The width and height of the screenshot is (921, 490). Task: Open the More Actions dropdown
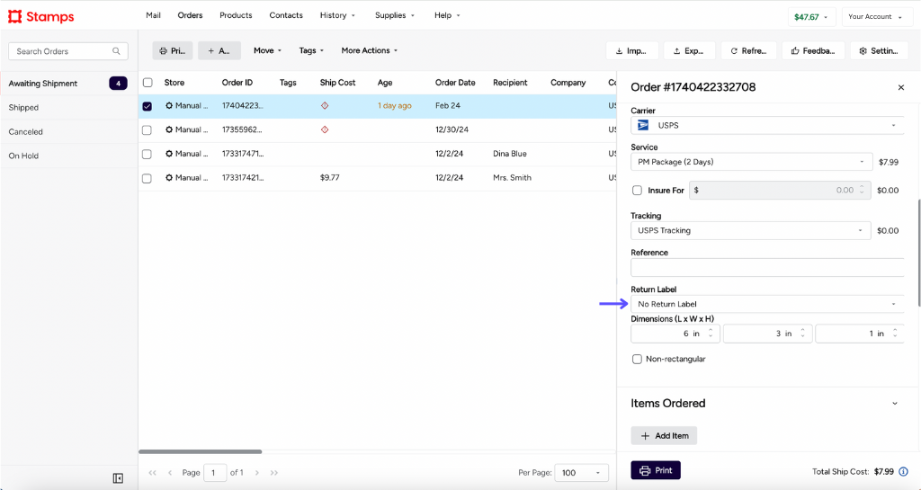tap(370, 50)
